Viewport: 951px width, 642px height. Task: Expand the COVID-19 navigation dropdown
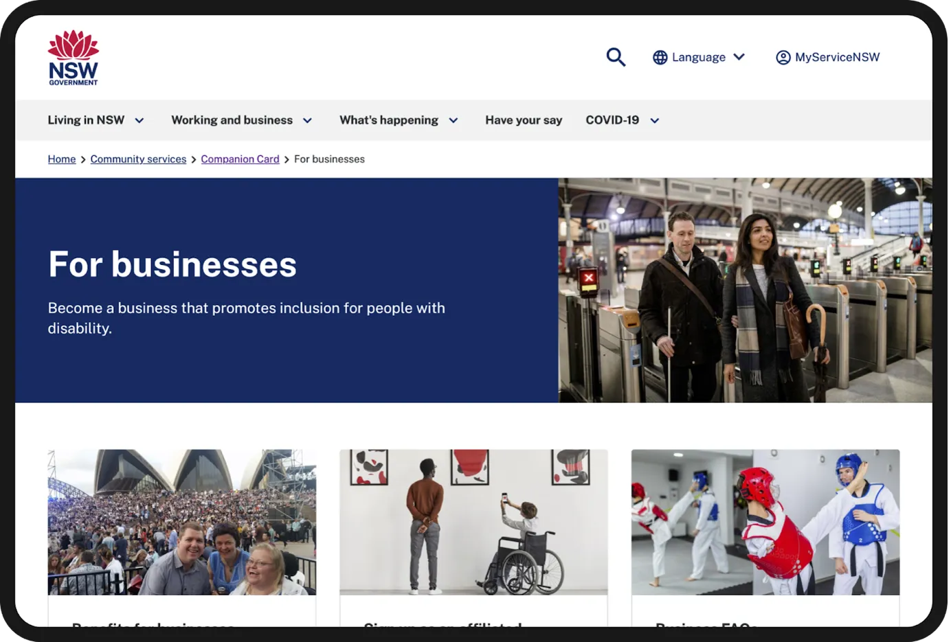click(x=622, y=119)
